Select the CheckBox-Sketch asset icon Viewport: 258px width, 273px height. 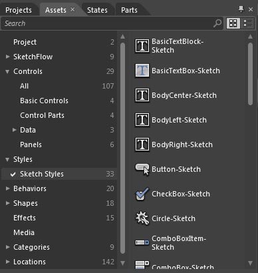pos(142,194)
